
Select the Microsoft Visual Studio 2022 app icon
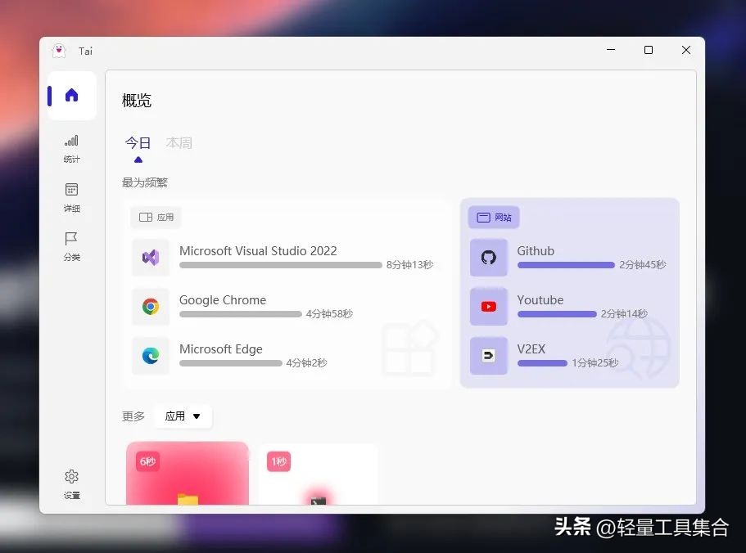[x=151, y=258]
